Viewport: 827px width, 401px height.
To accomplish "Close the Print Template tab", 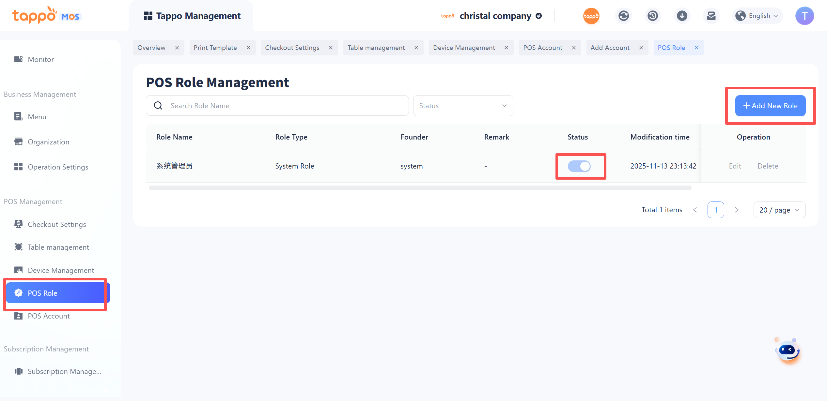I will [248, 48].
